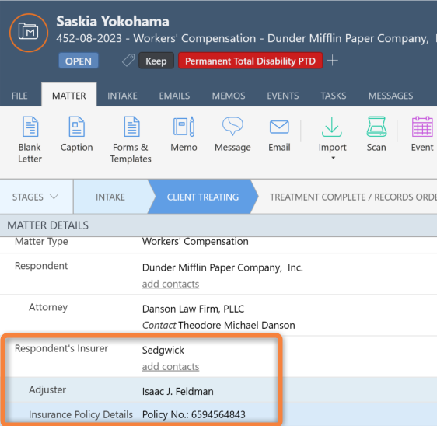The width and height of the screenshot is (437, 426).
Task: Click contact Theodore Michael Danson
Action: tap(236, 325)
